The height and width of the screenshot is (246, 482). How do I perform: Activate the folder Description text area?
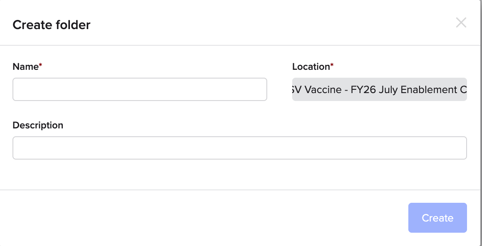[239, 148]
